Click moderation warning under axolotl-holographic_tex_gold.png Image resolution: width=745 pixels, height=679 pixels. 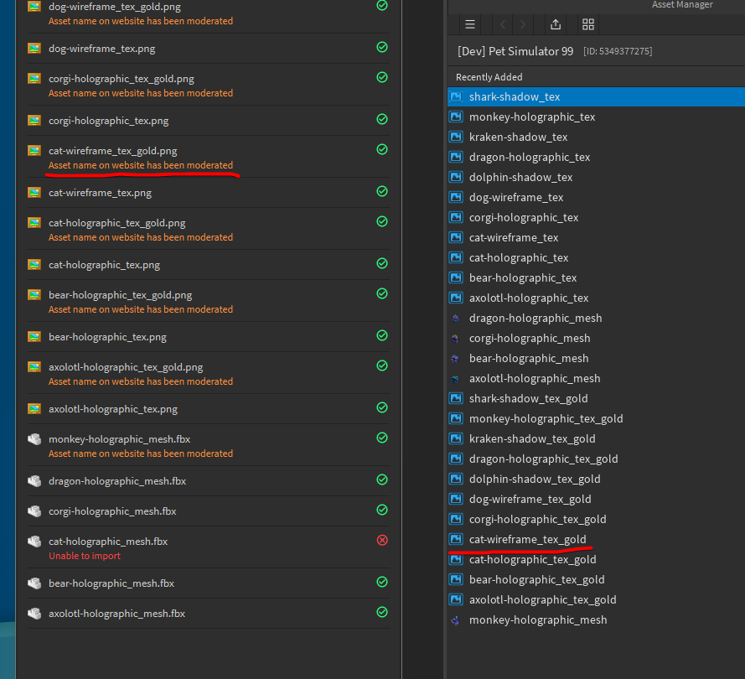click(141, 381)
